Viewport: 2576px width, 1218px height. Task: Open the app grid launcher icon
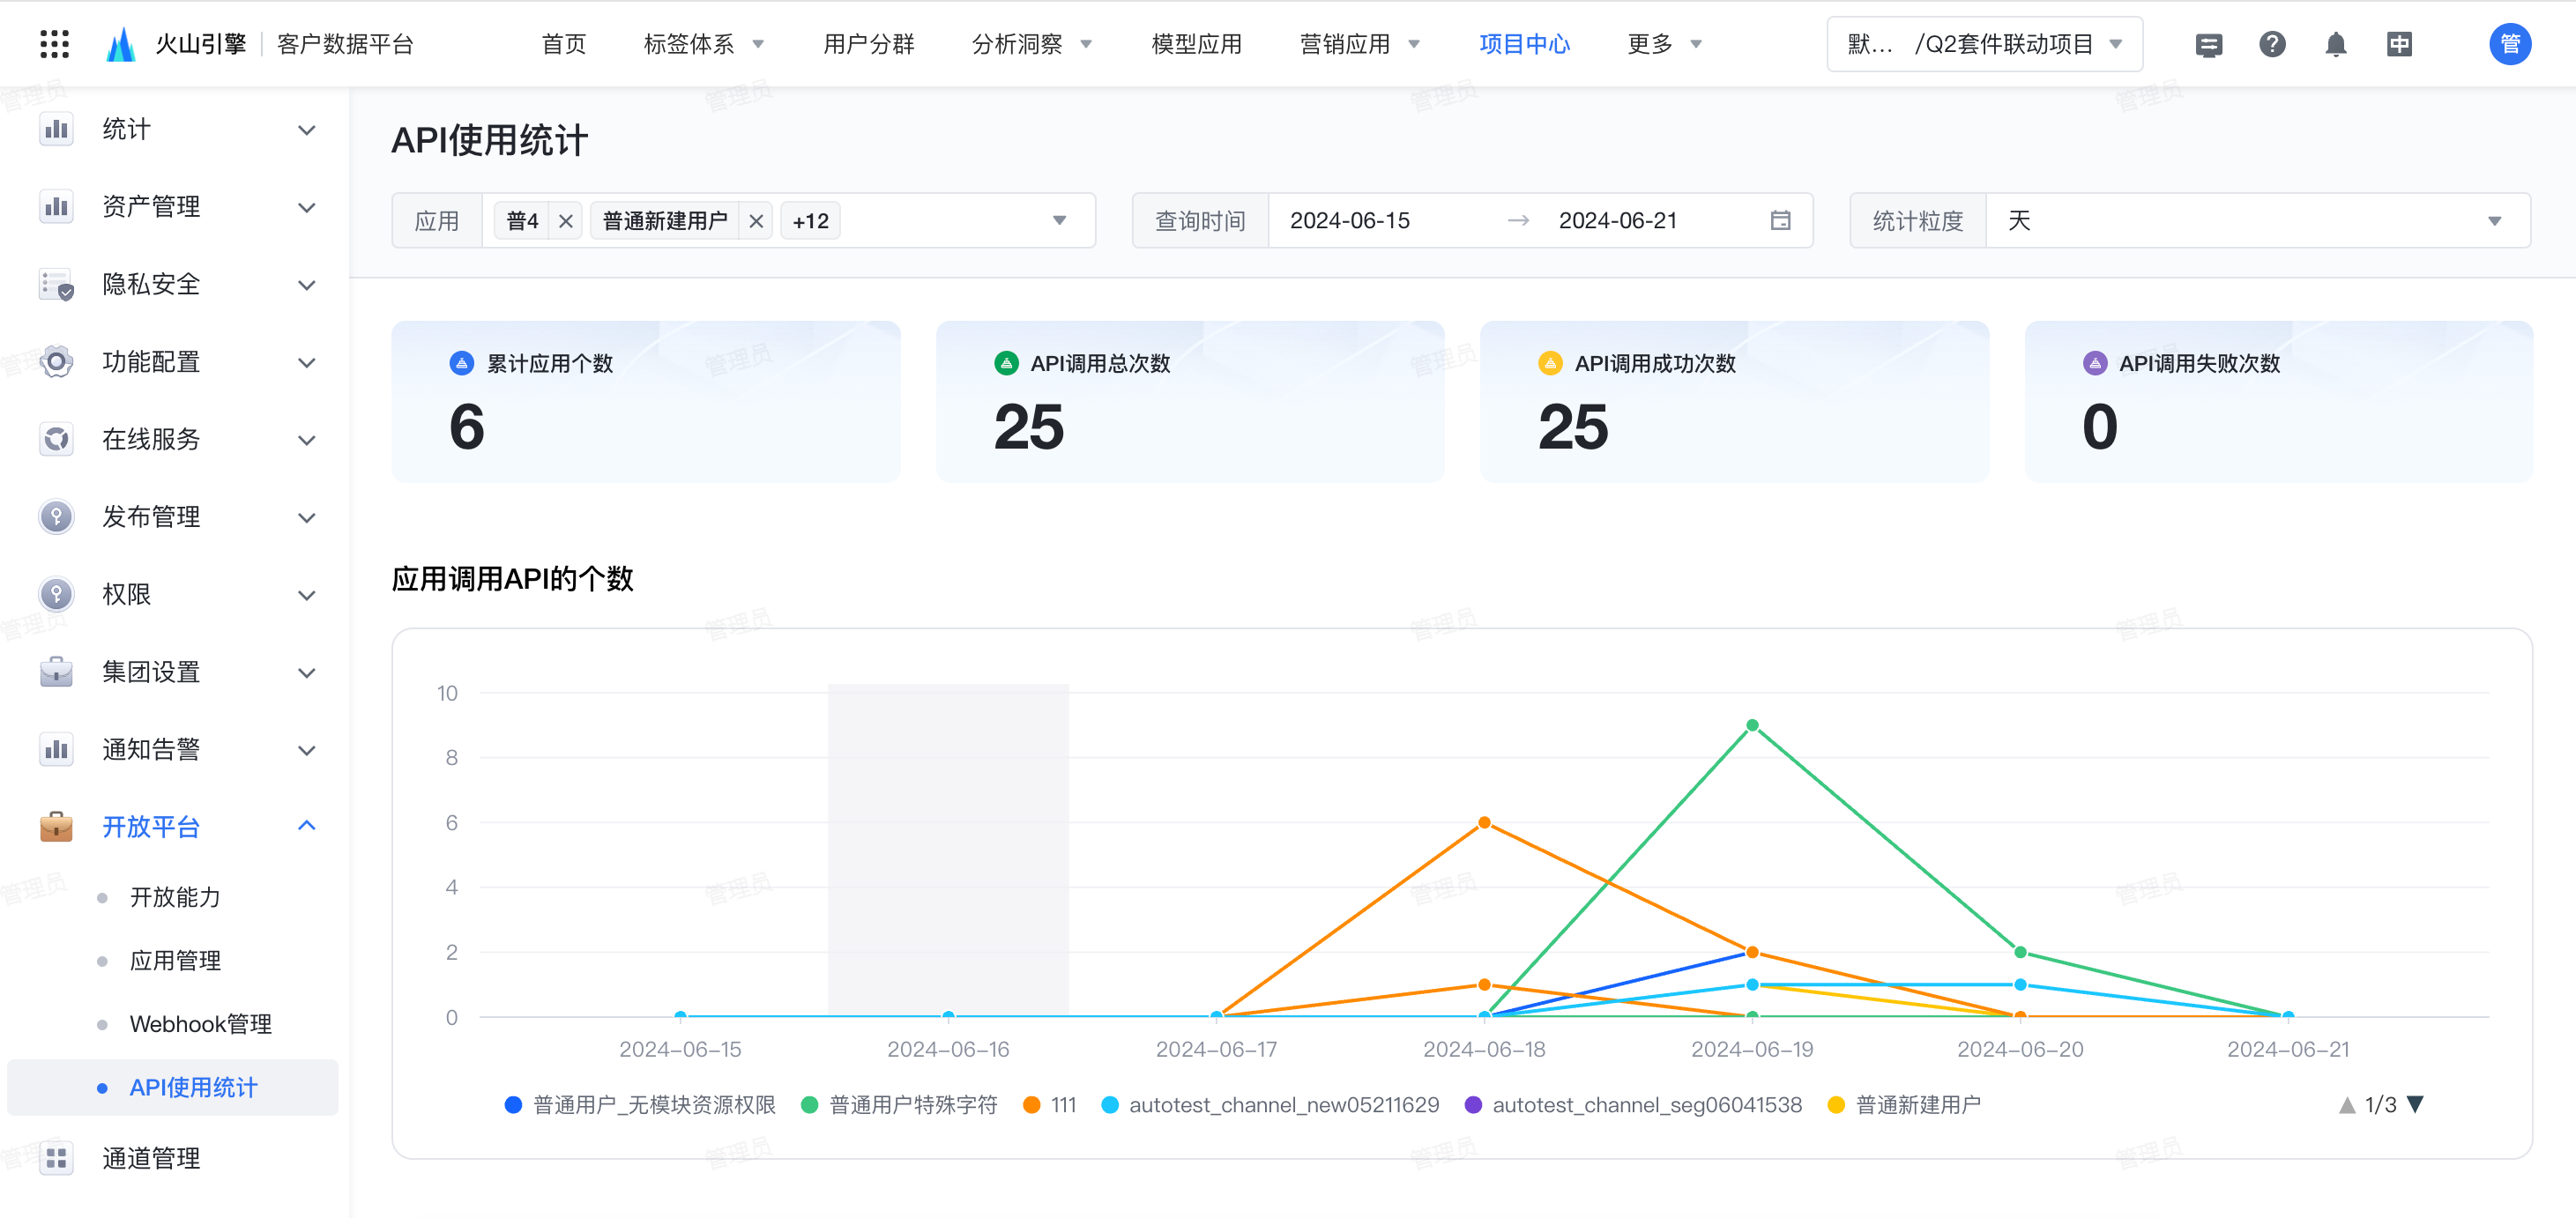(x=54, y=44)
